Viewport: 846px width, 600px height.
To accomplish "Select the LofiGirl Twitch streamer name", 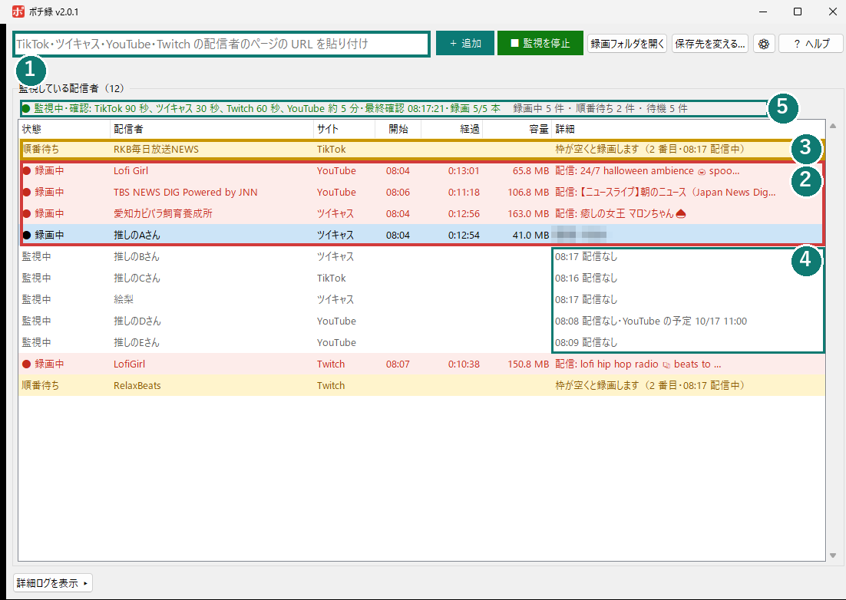I will 130,364.
